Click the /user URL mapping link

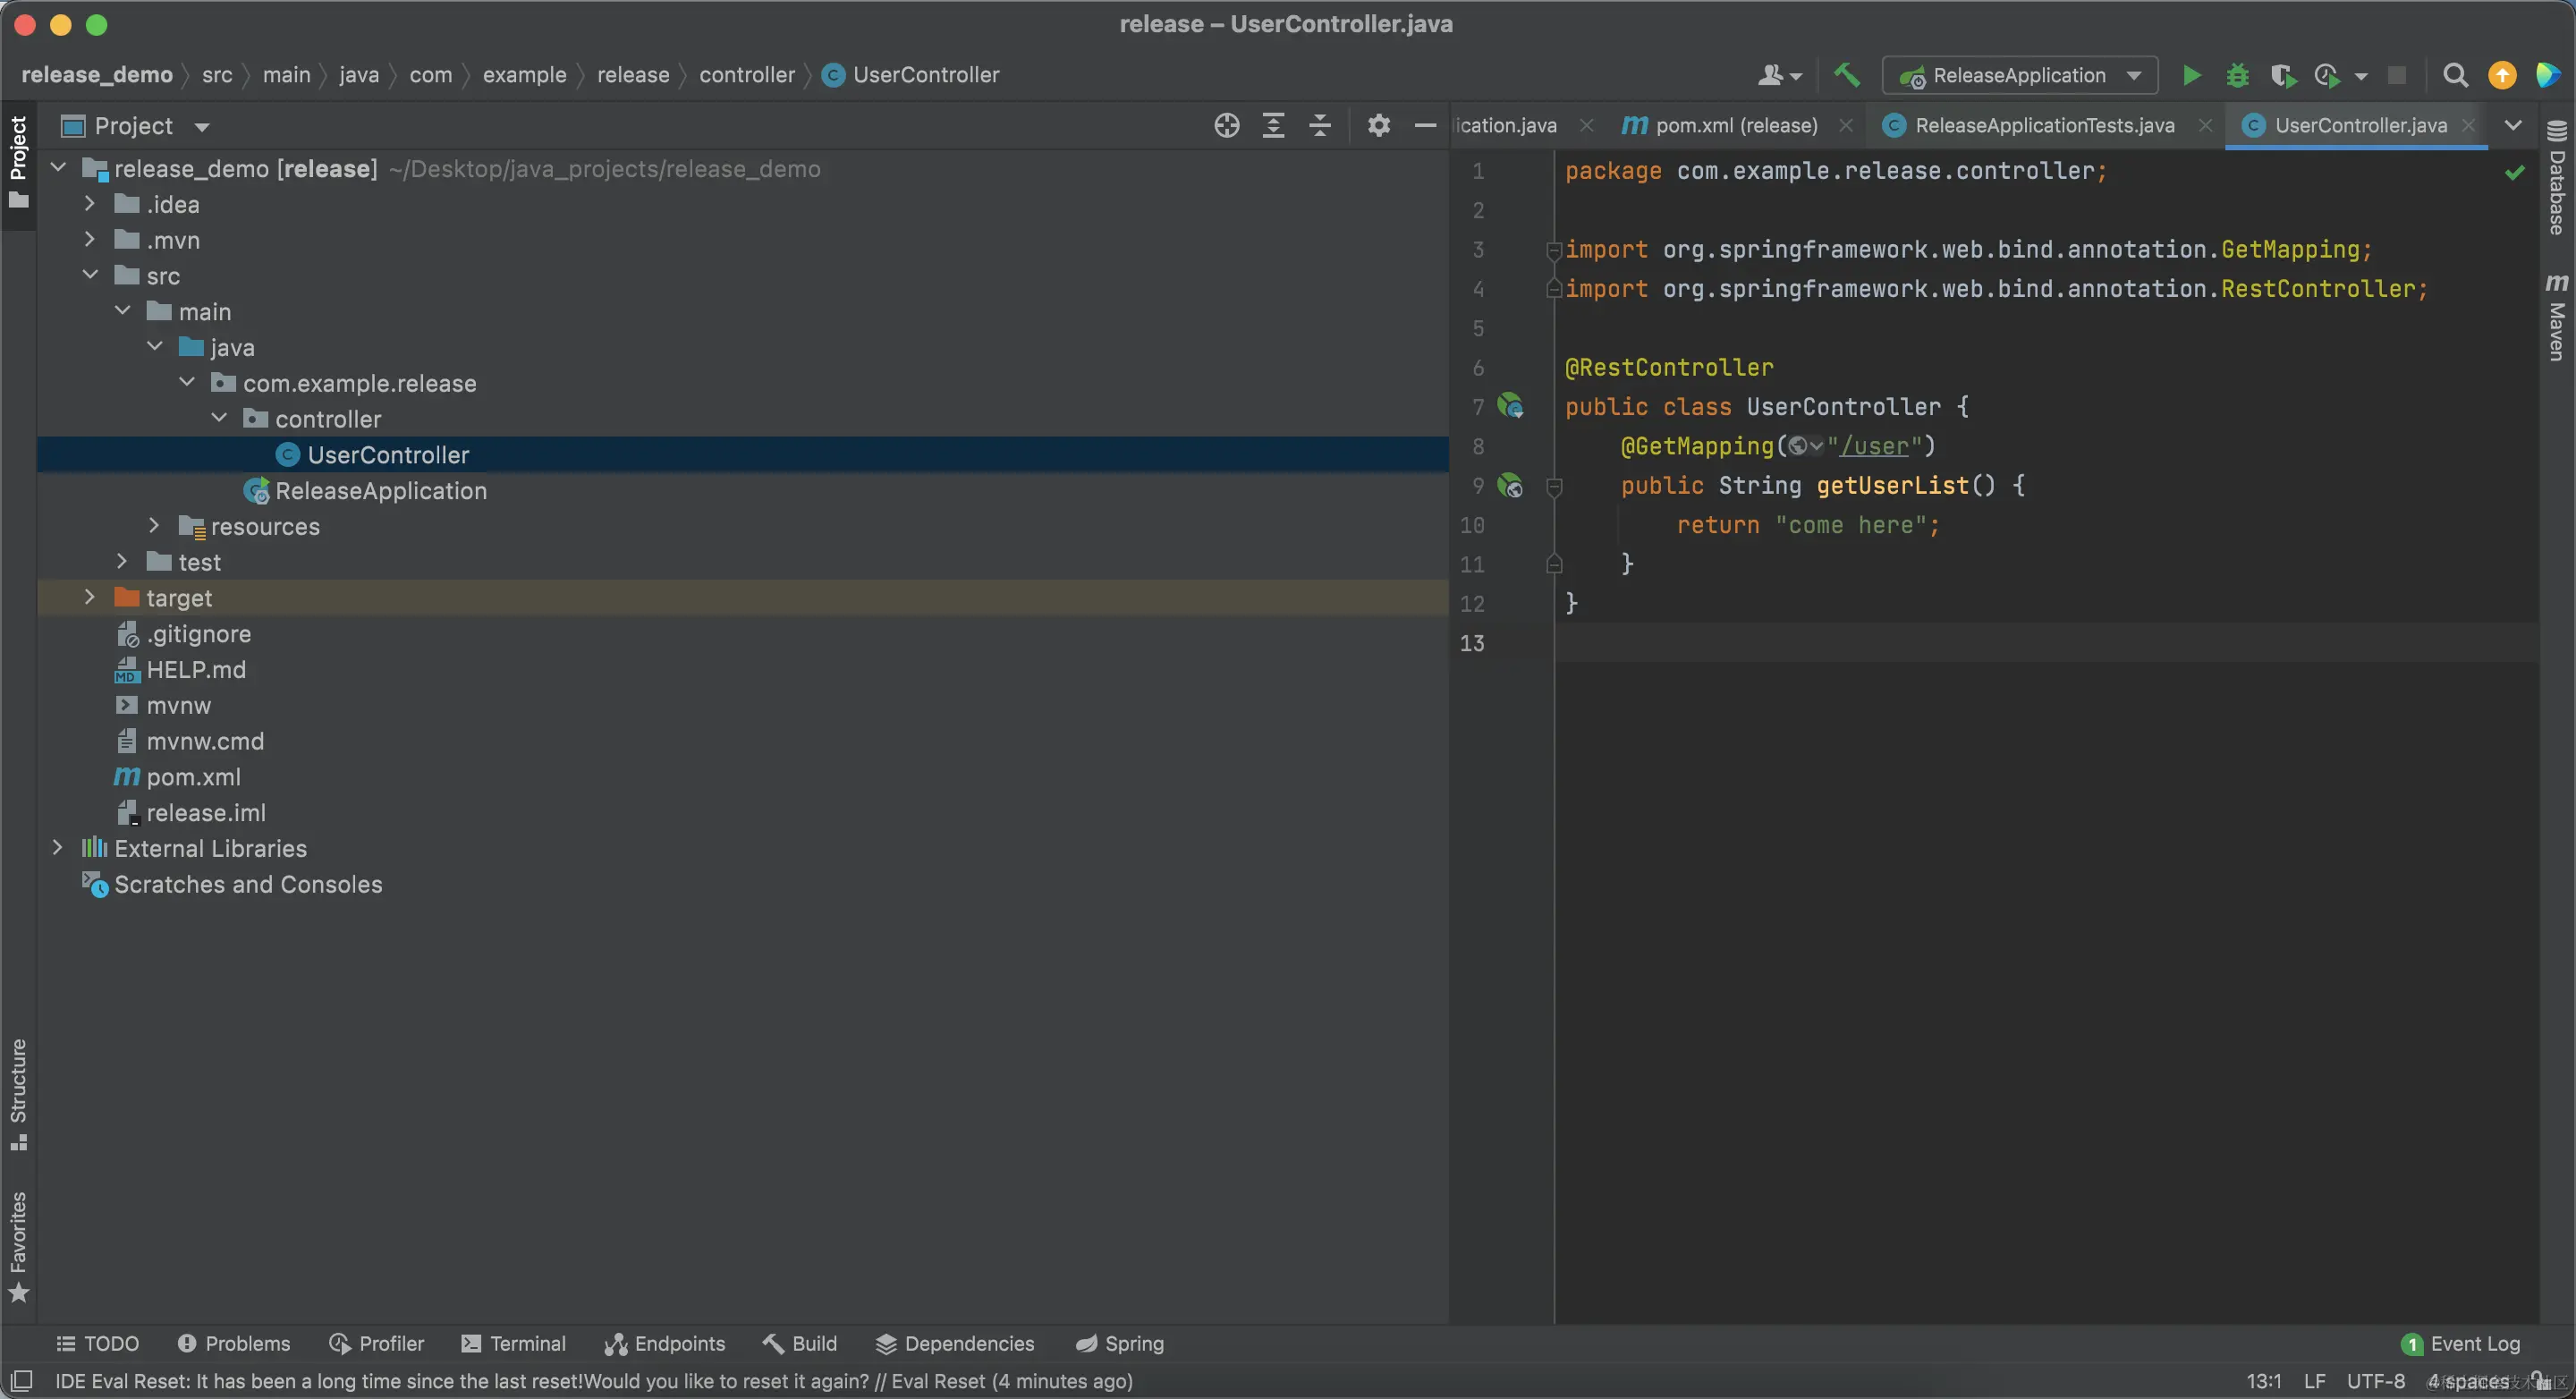click(x=1874, y=446)
